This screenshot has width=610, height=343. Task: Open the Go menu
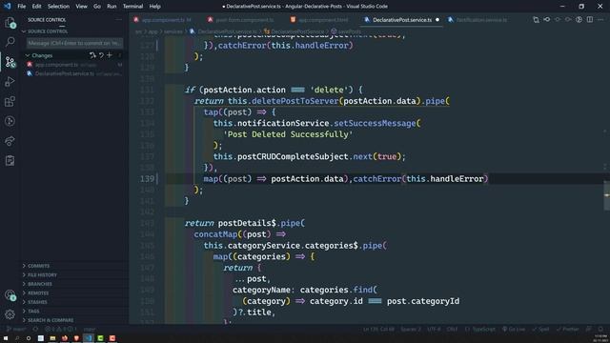click(x=97, y=7)
